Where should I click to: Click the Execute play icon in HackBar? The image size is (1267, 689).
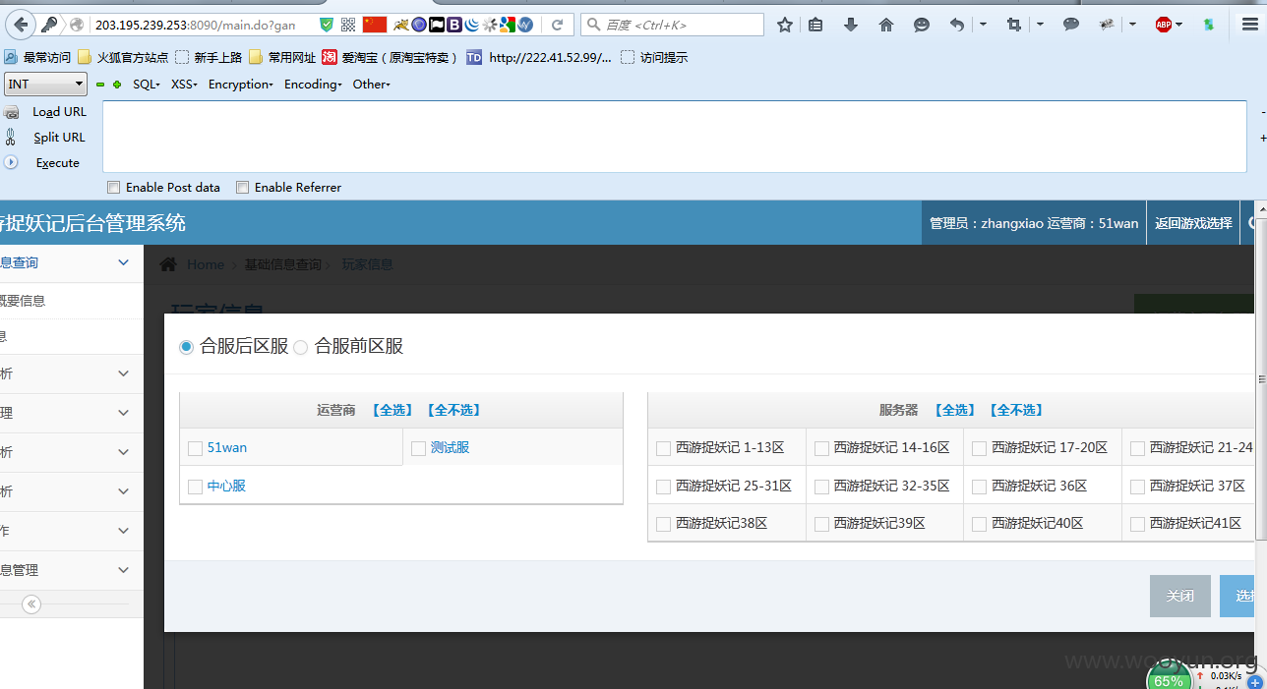(11, 162)
